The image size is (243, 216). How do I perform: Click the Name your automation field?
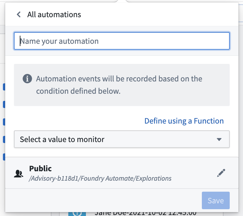[x=121, y=41]
